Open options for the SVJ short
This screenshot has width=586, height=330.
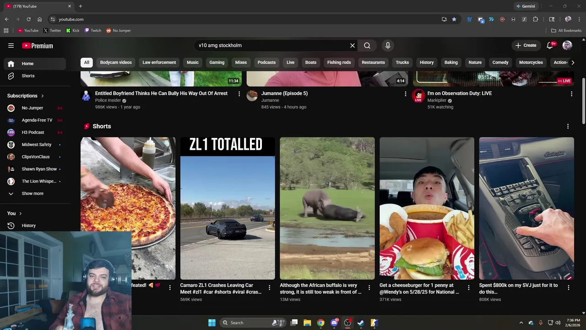[x=568, y=288]
